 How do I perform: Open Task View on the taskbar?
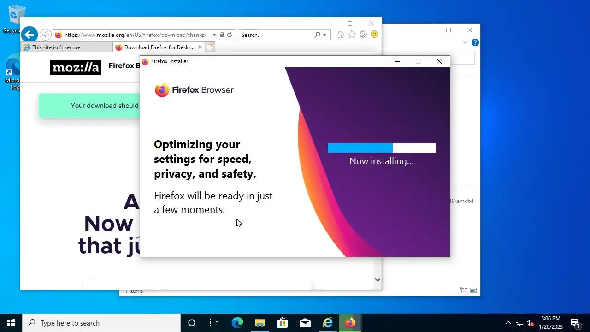click(214, 323)
